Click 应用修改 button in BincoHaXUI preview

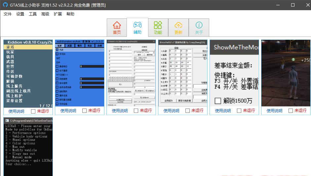click(x=169, y=101)
